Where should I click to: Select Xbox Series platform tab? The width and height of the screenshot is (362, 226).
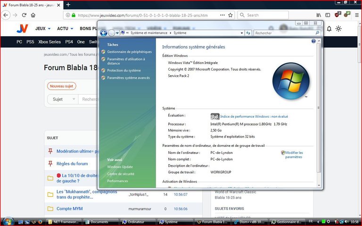pyautogui.click(x=49, y=42)
